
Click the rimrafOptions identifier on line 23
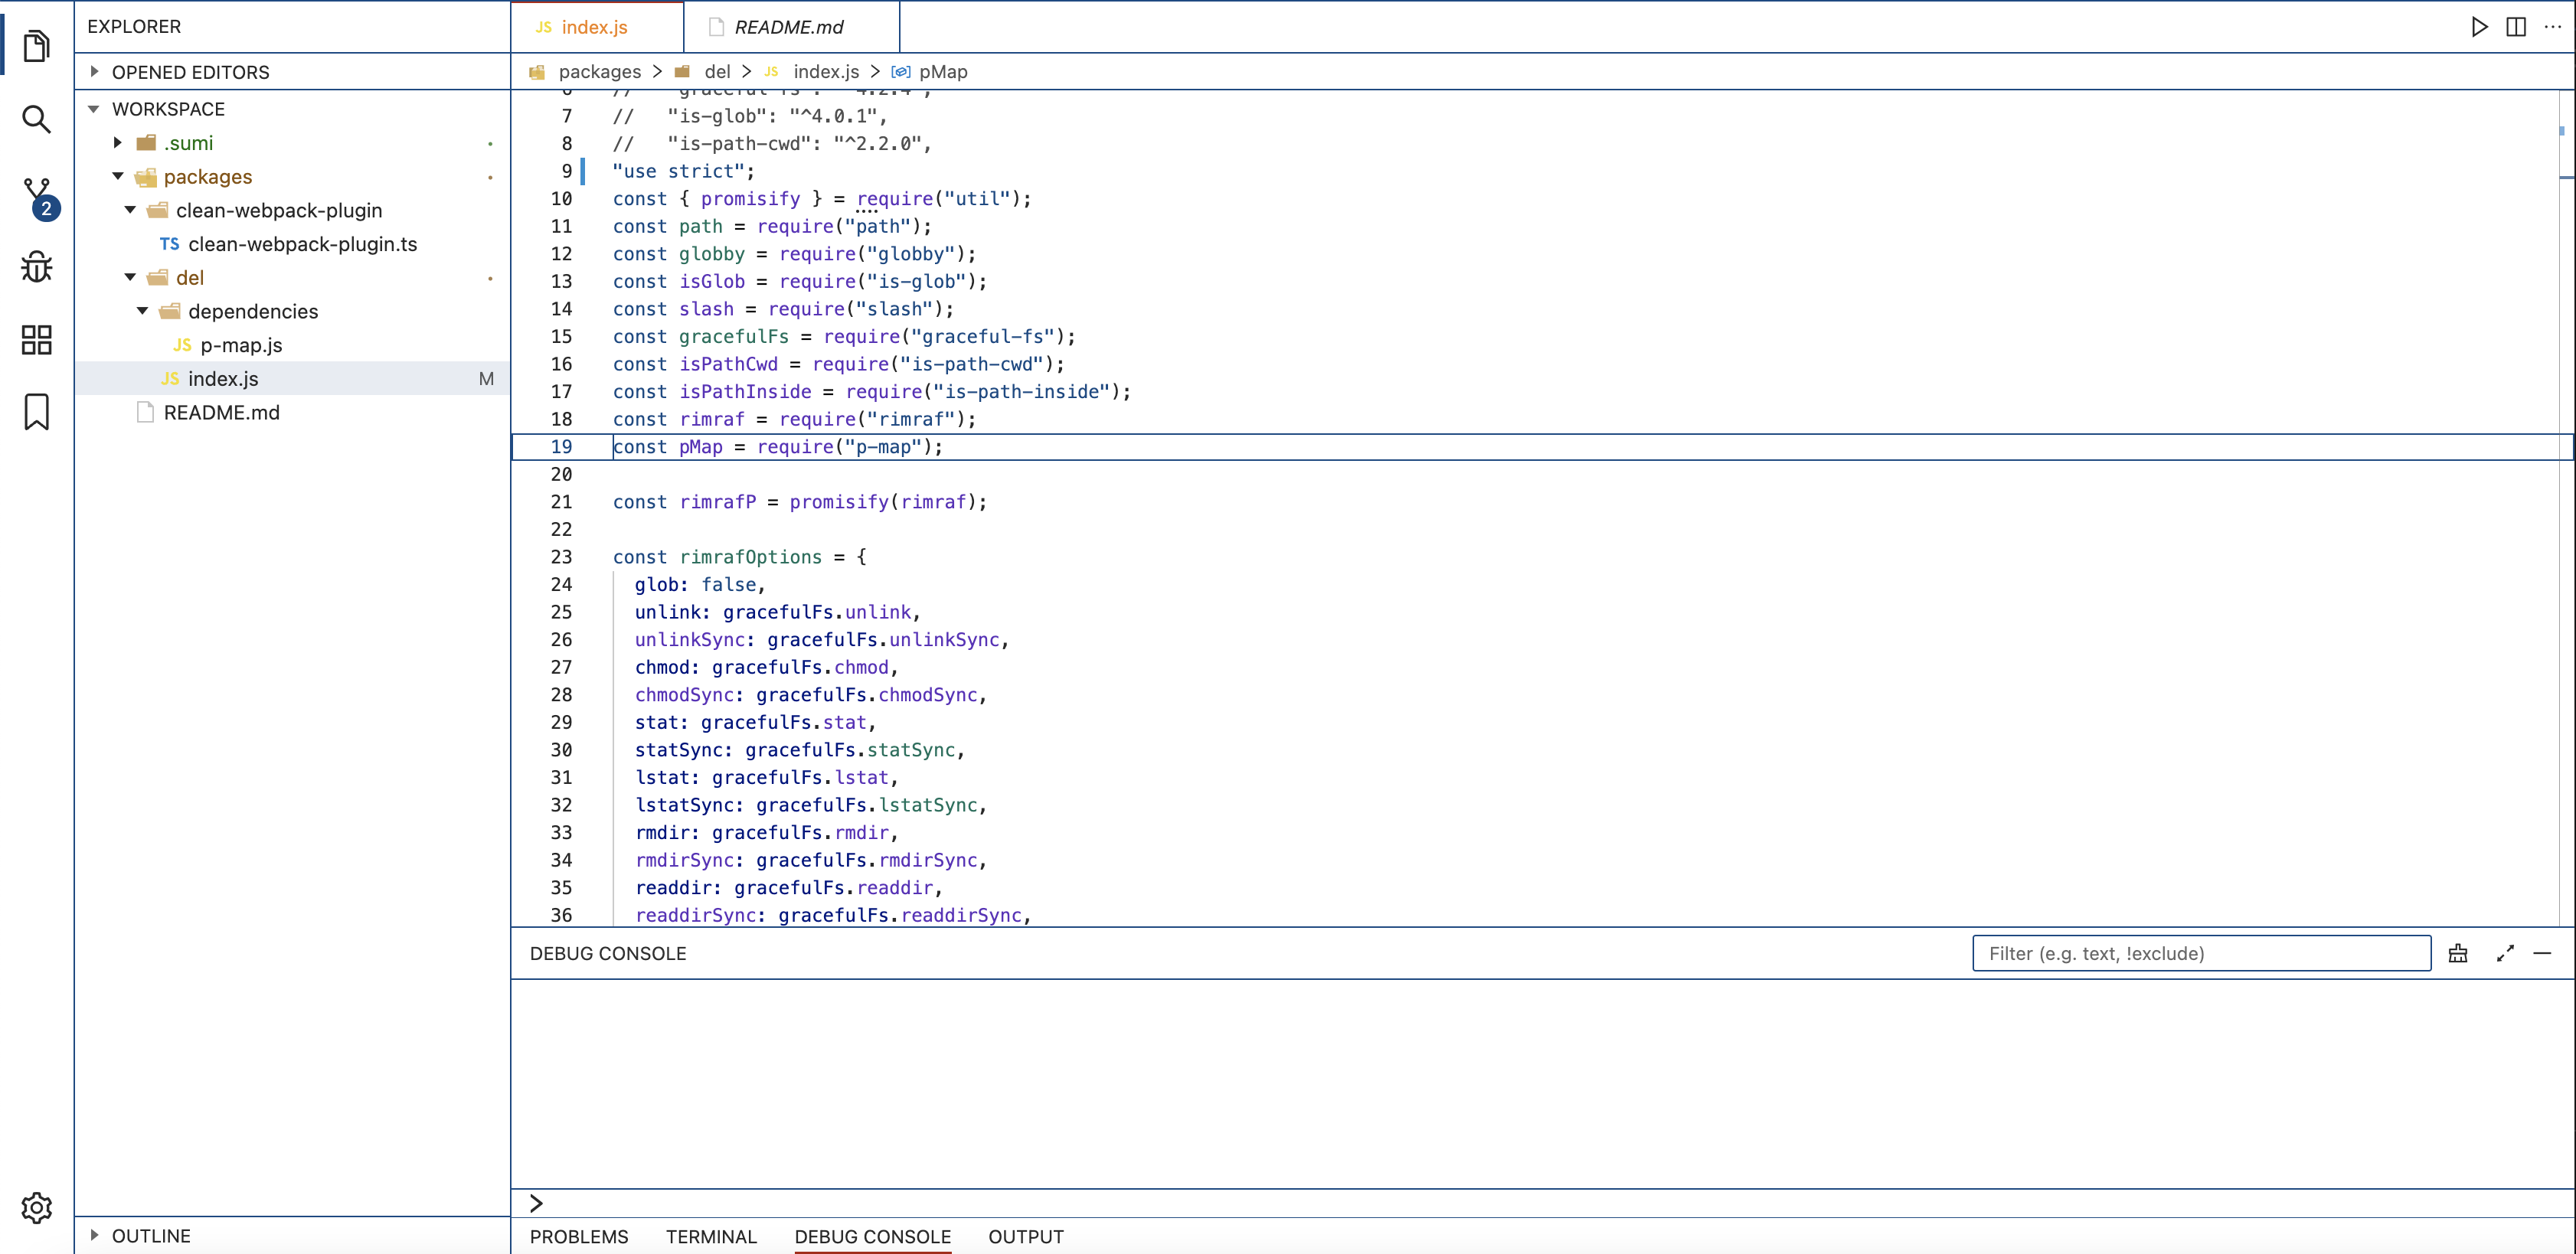coord(750,557)
